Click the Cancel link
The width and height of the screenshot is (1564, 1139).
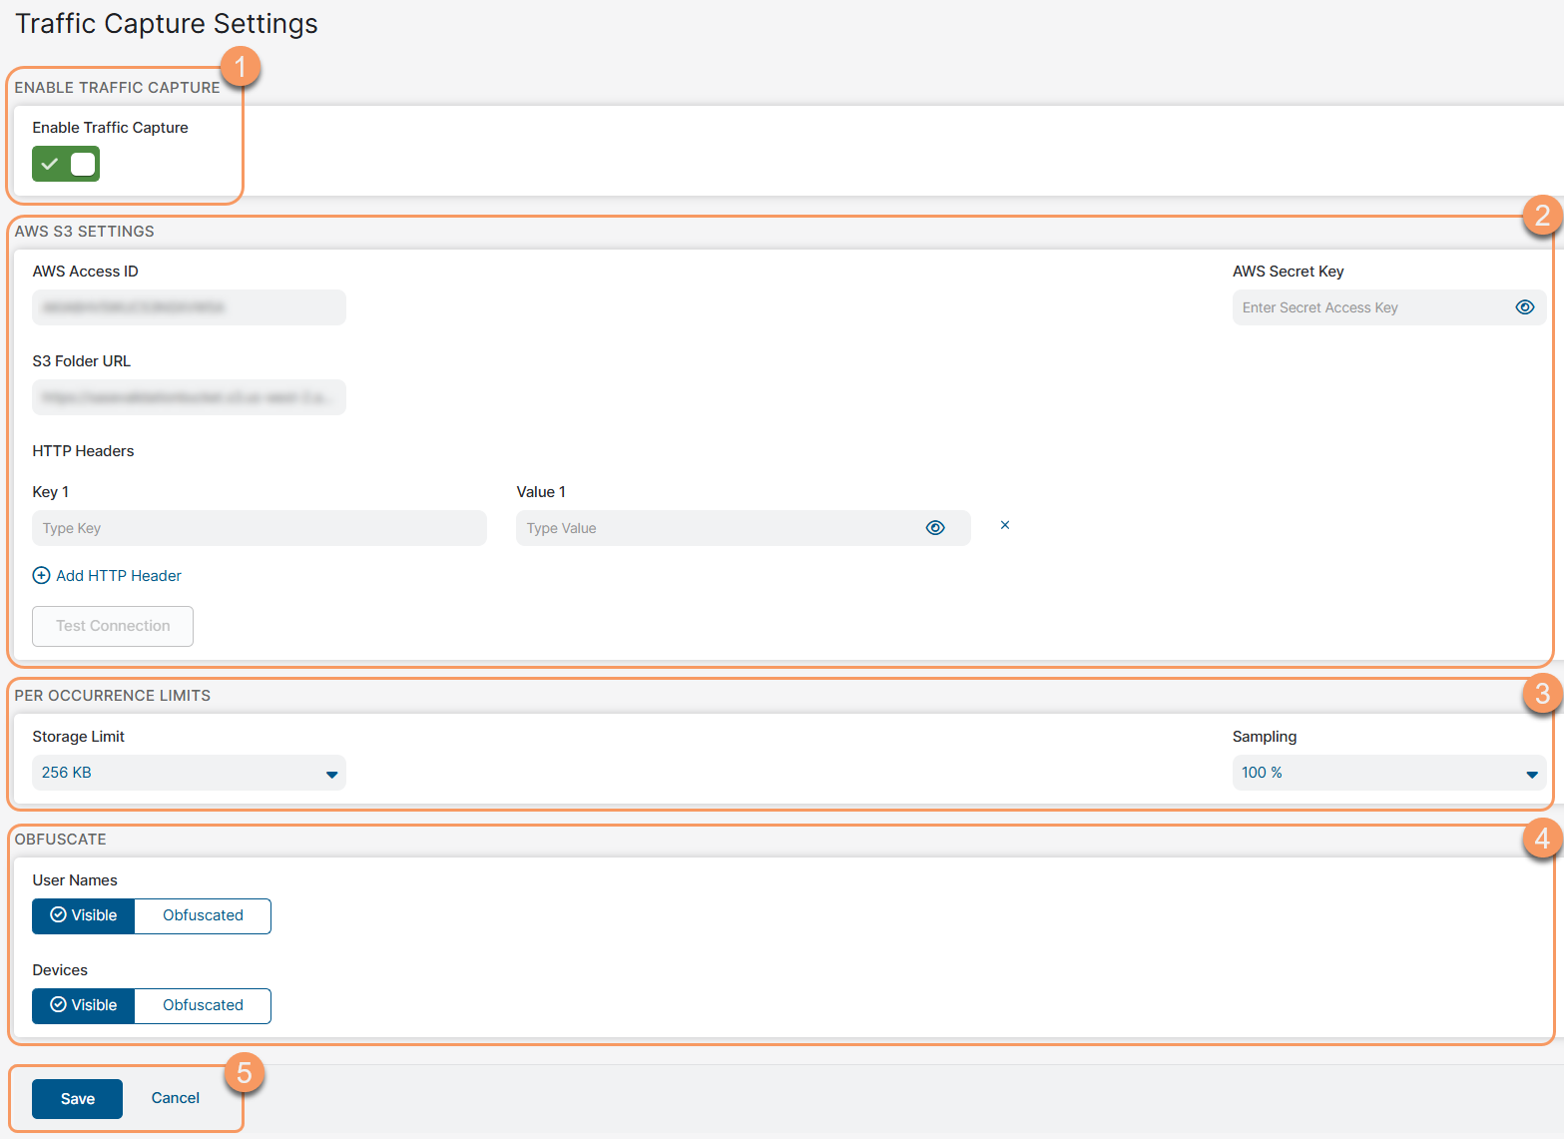point(176,1098)
